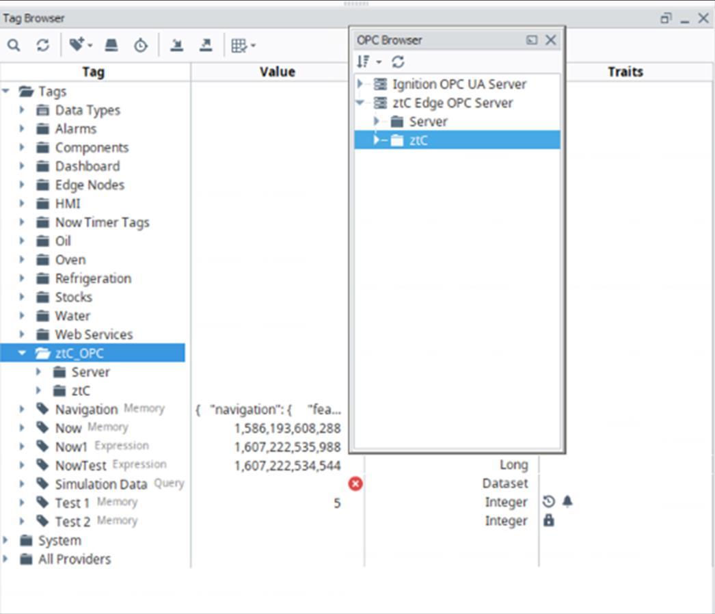Select the HMI folder
715x614 pixels.
68,204
